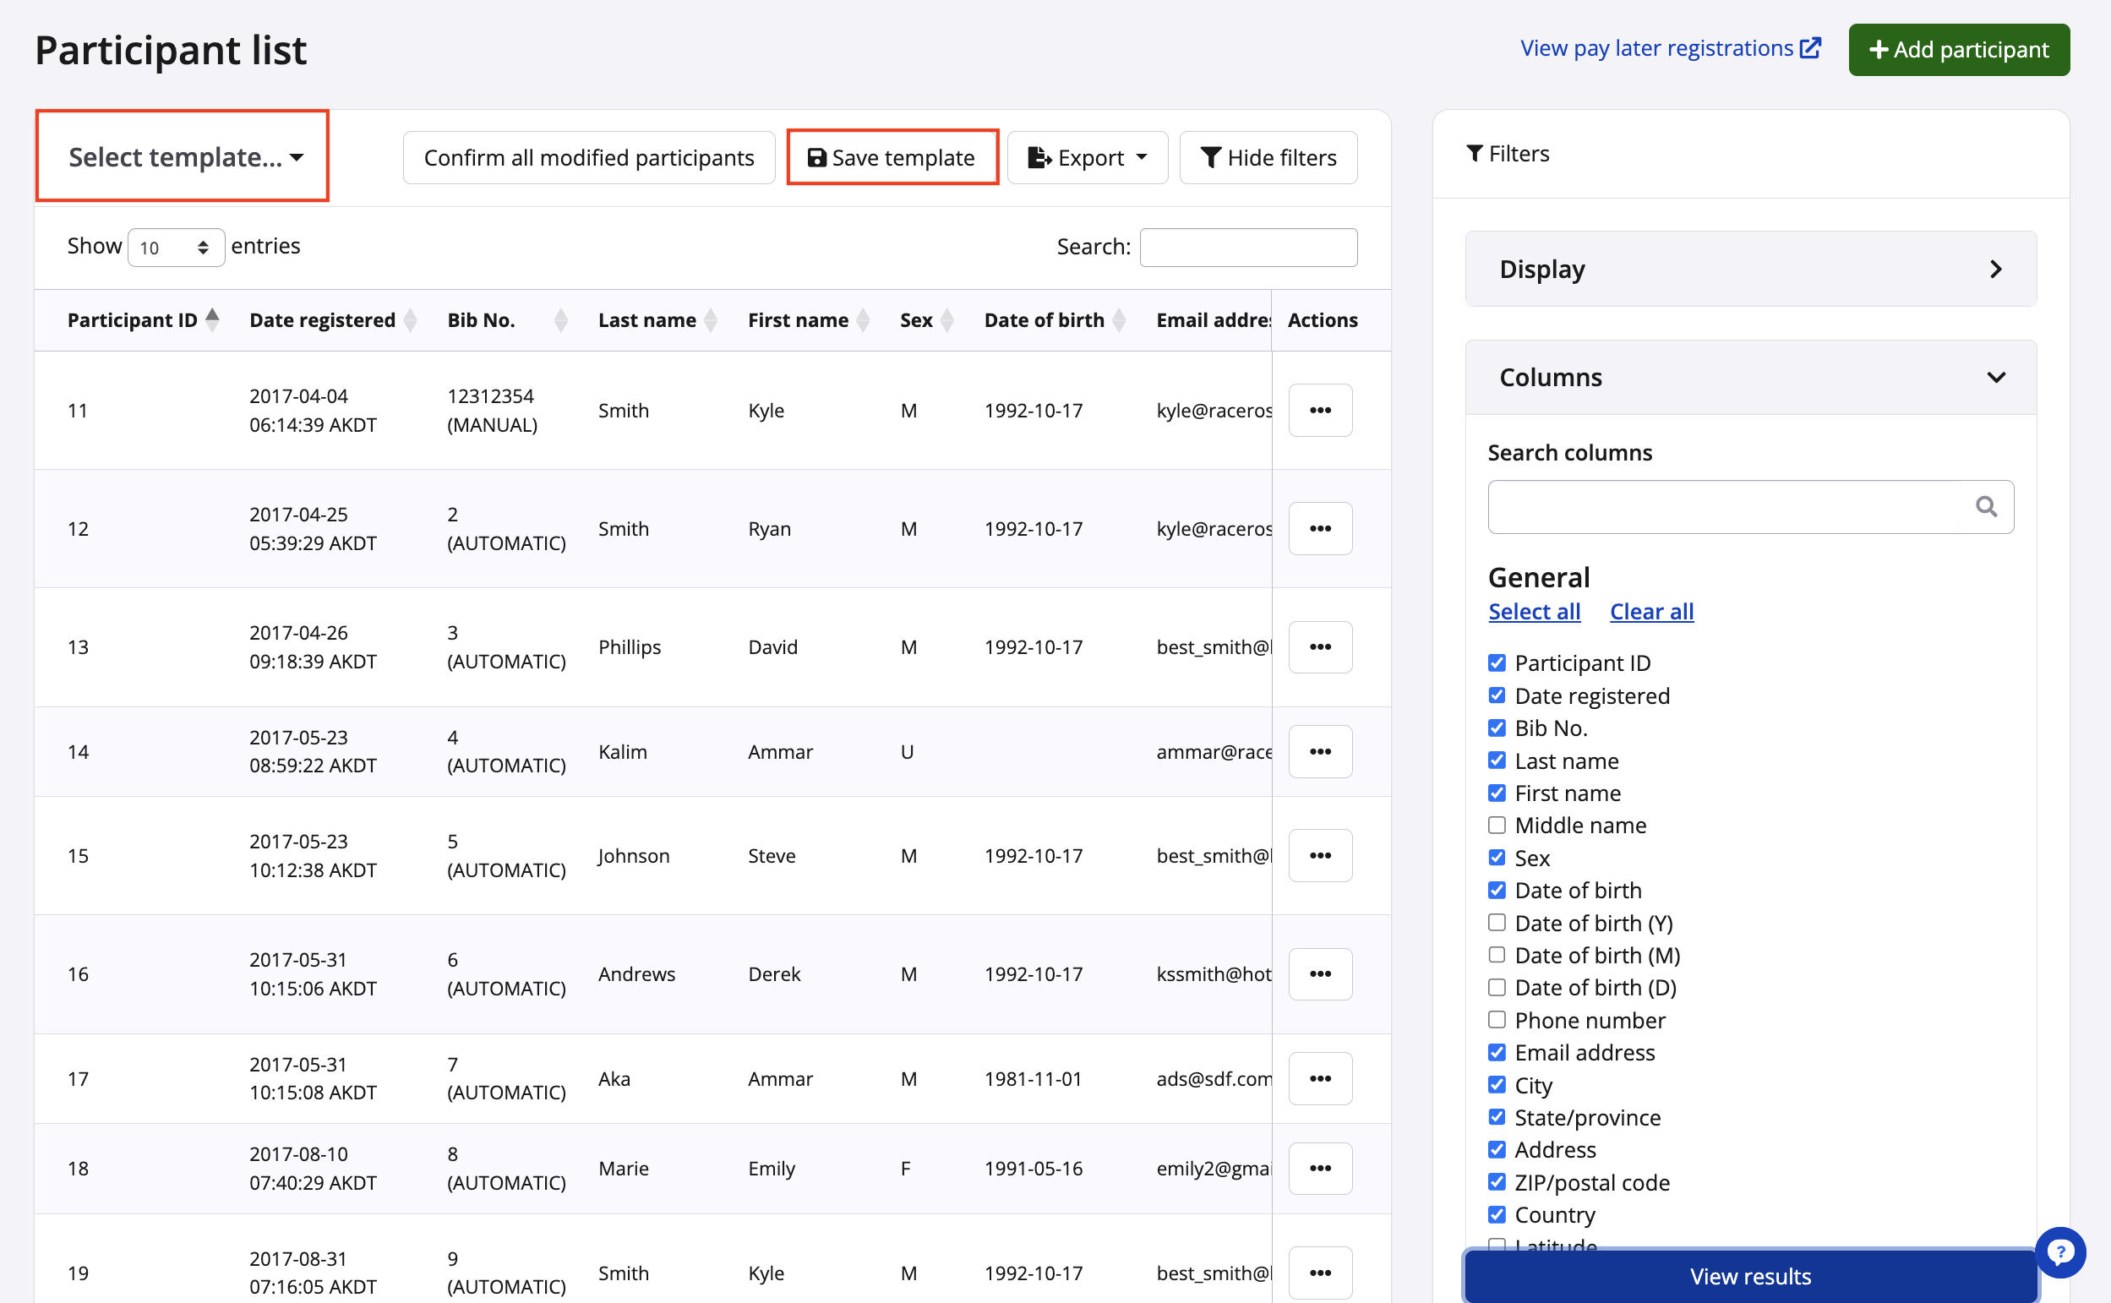
Task: Open the Export dropdown menu
Action: (1087, 158)
